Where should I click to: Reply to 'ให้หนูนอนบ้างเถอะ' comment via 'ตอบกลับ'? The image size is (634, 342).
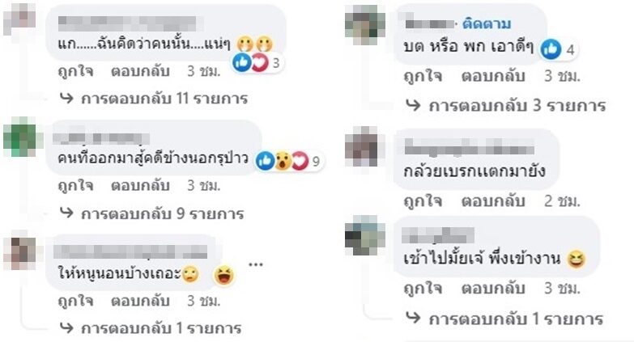coord(140,301)
